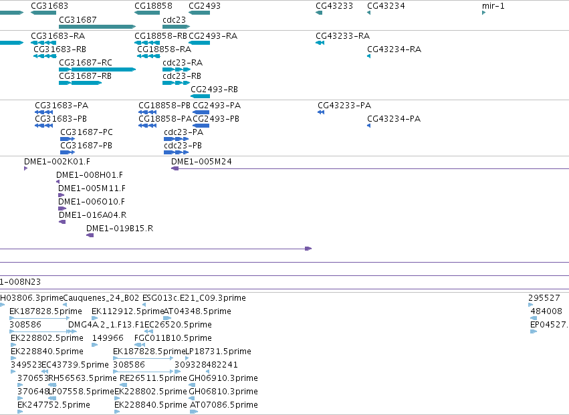Screen dimensions: 569x415
Task: Open the DME1-016A04.R BAC end label
Action: [x=92, y=215]
